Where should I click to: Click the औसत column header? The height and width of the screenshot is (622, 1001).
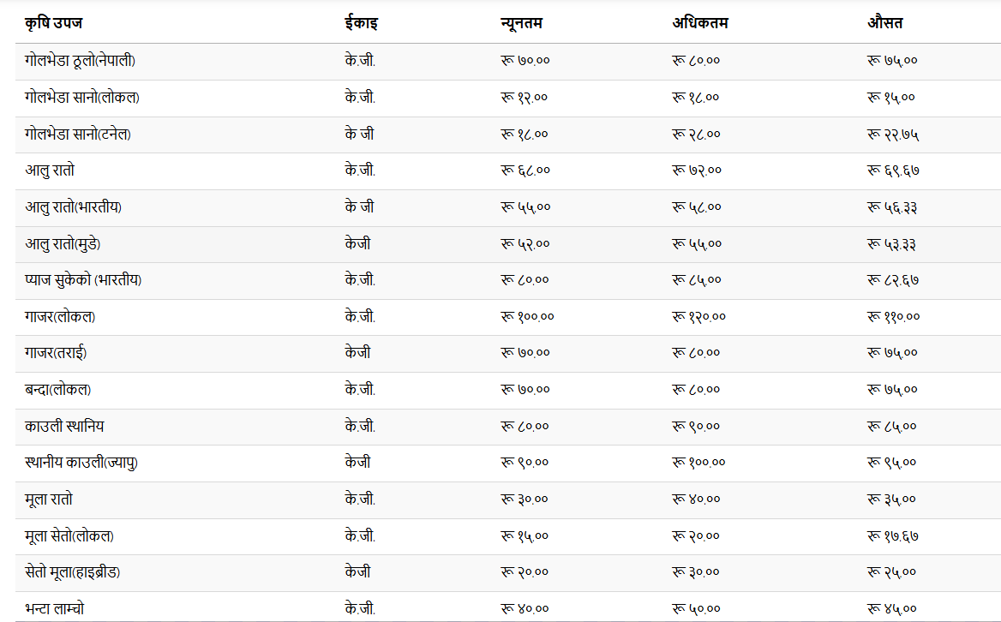click(x=884, y=24)
